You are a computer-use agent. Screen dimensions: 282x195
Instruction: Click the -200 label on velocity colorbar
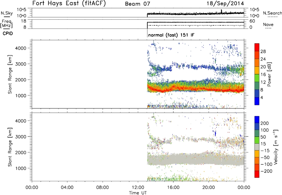266,171
